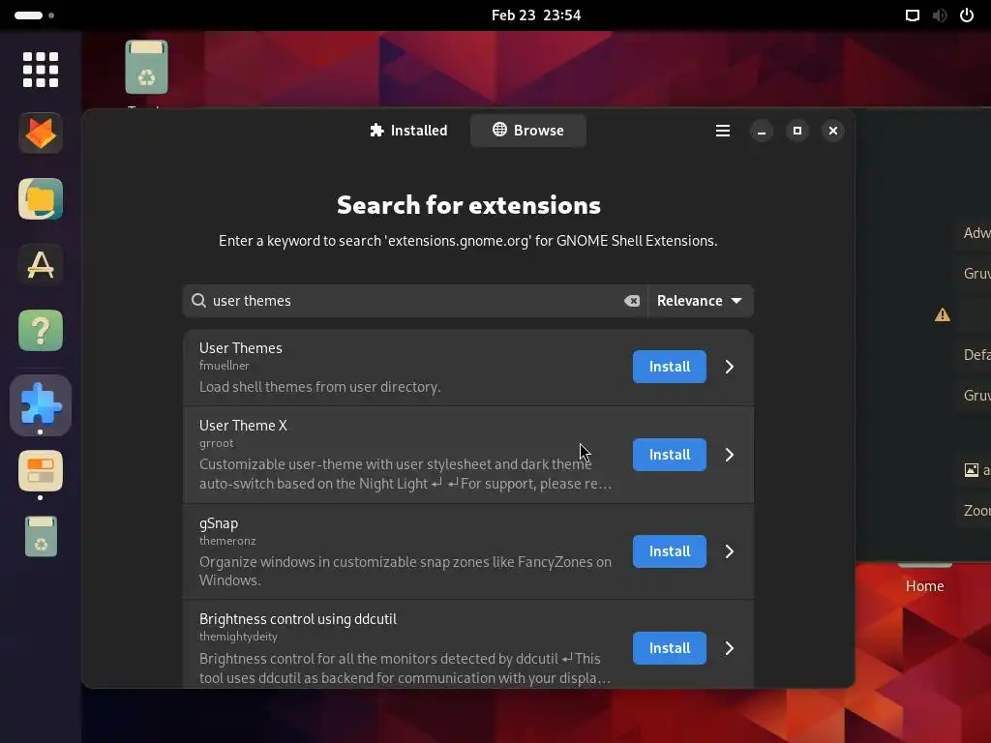Open volume indicator in top bar
This screenshot has height=743, width=991.
(940, 15)
